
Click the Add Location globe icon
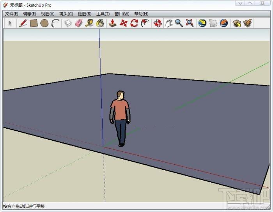202,23
